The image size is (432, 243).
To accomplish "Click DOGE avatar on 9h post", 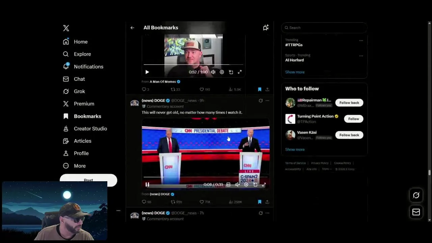I will click(135, 103).
